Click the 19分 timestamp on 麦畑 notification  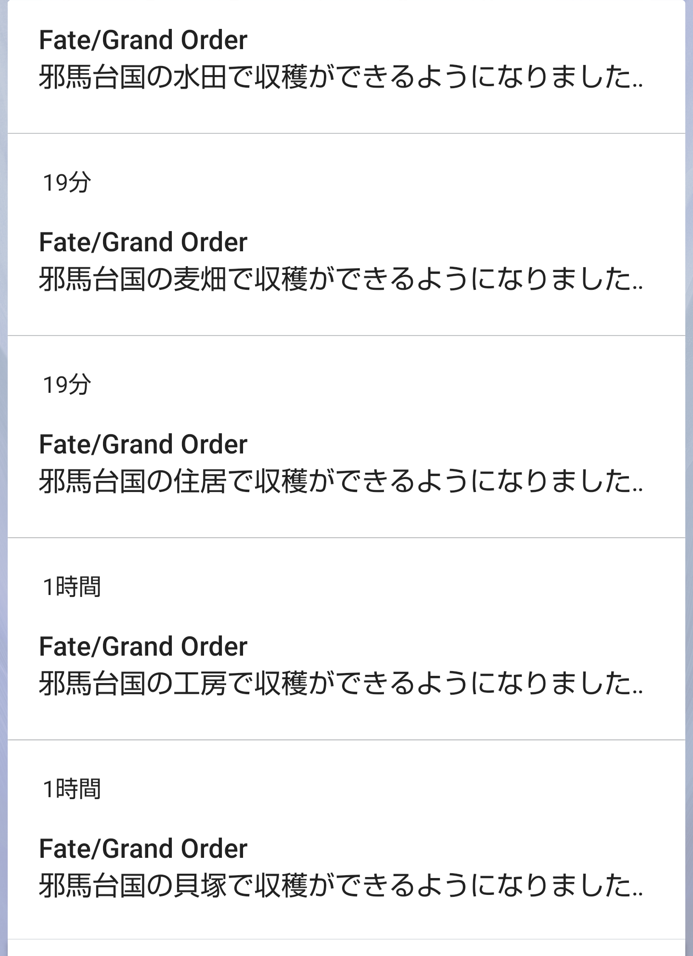pyautogui.click(x=67, y=183)
